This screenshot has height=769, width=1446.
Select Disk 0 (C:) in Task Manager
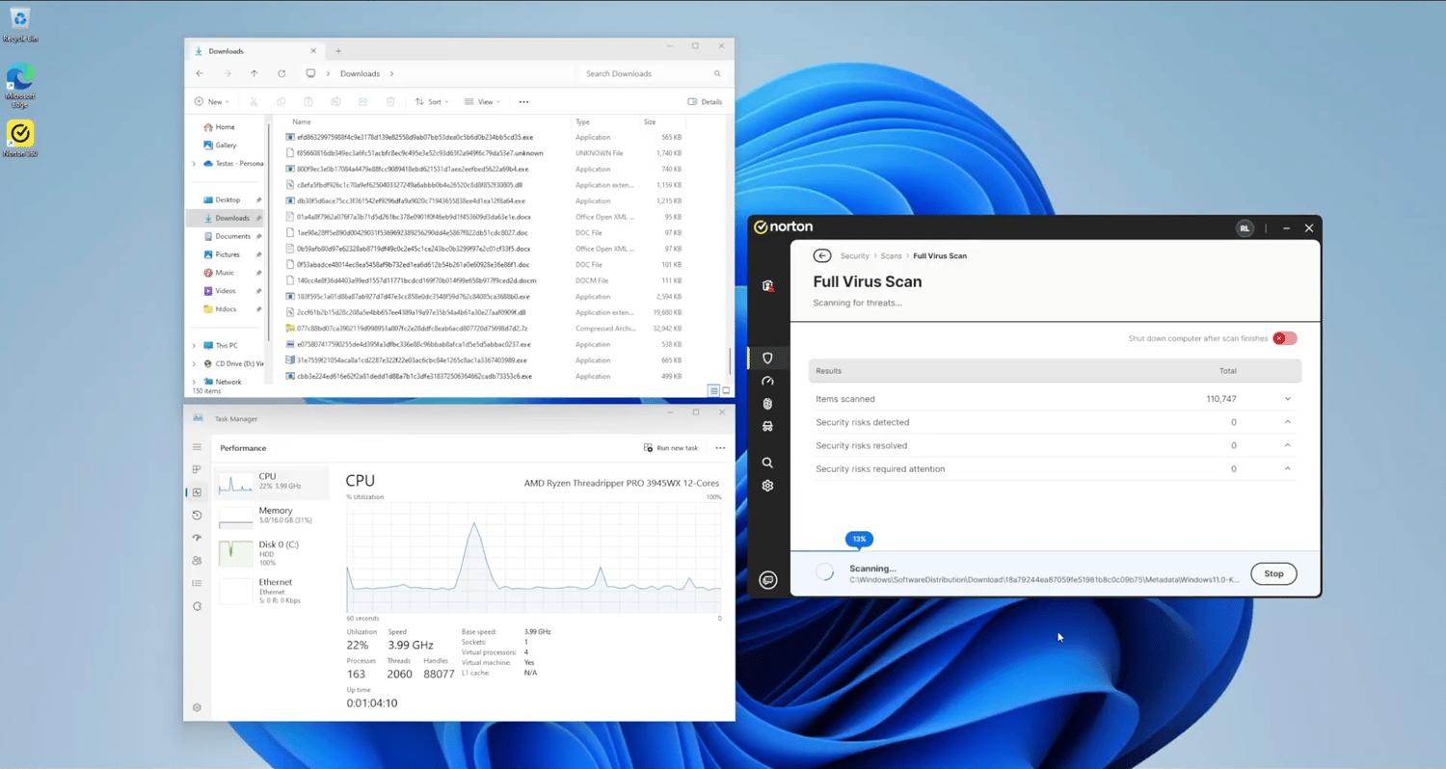click(273, 553)
